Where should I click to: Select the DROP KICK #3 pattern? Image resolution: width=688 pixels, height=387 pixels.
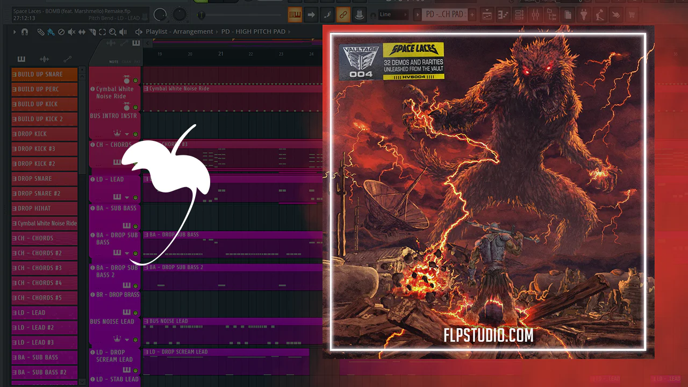pos(45,149)
